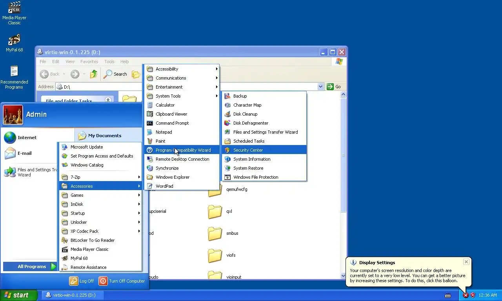The width and height of the screenshot is (502, 301).
Task: Open MyPal 68 desktop shortcut
Action: [14, 43]
